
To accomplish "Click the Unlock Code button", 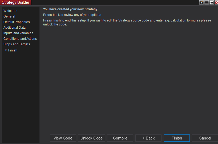I will tap(91, 138).
